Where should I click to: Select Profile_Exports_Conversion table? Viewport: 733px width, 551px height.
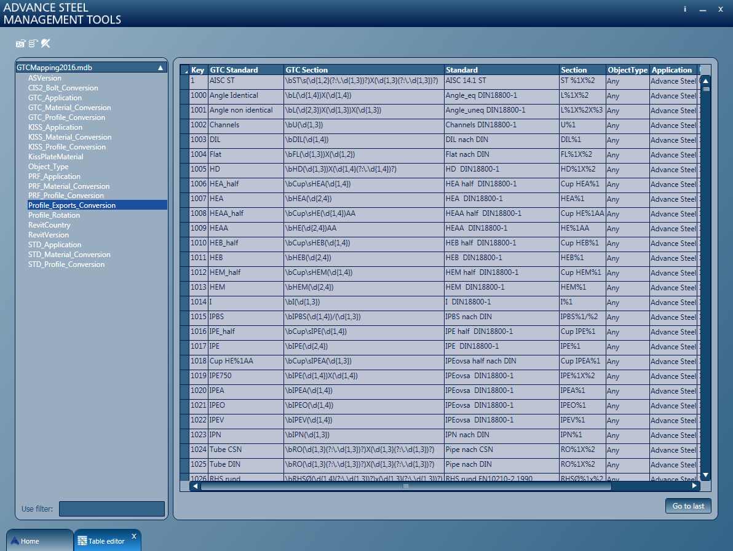pos(97,205)
